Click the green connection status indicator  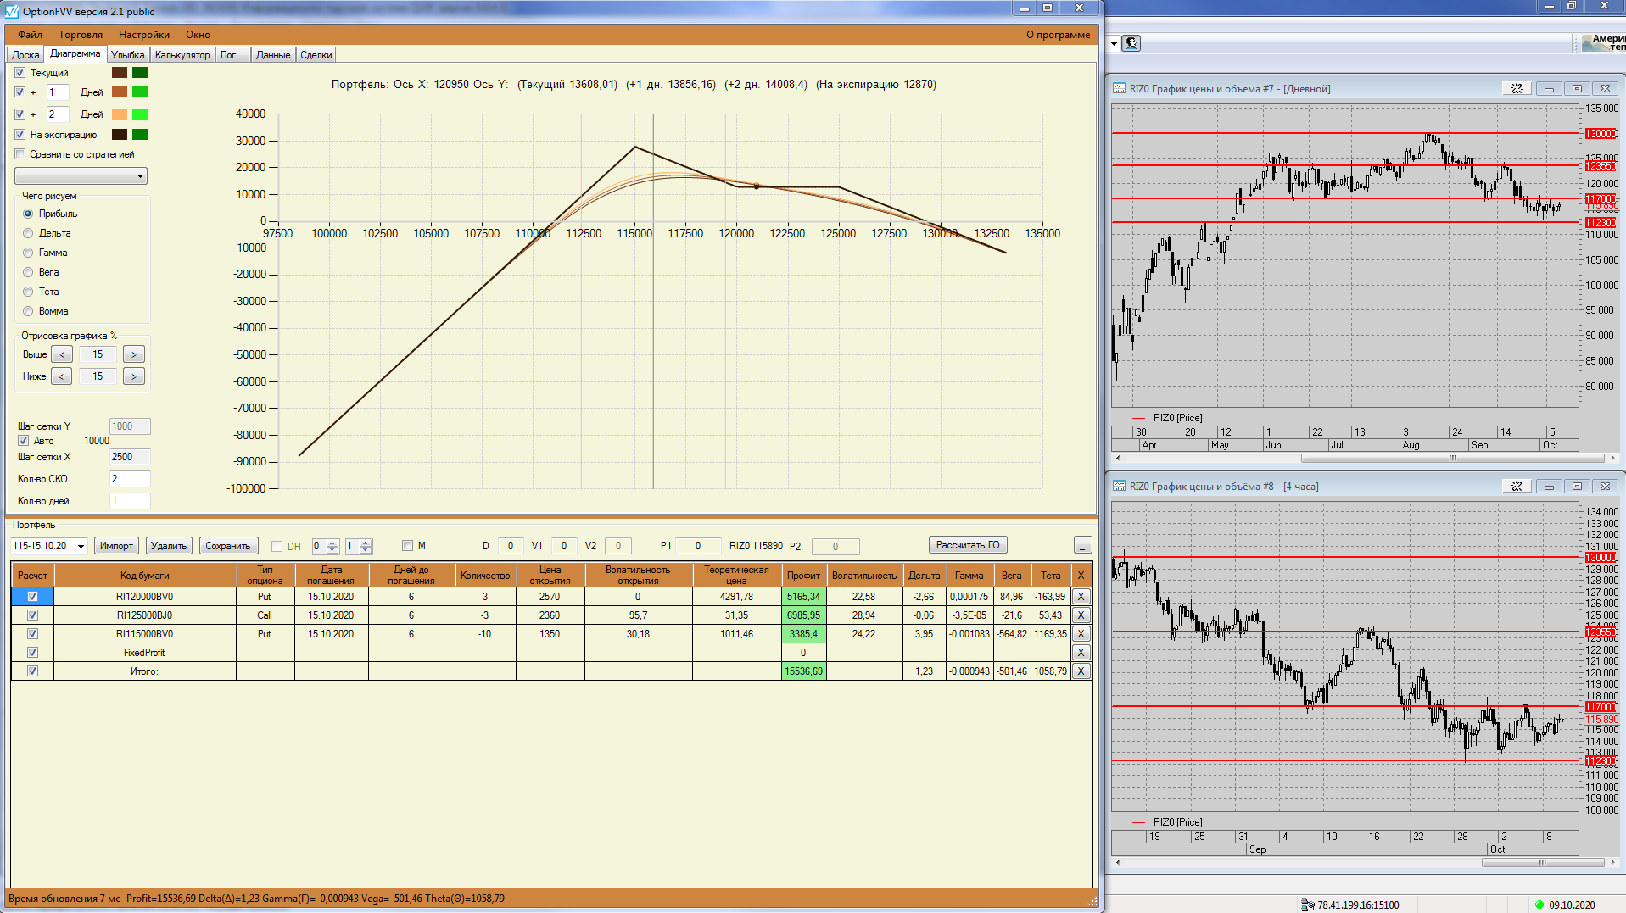pos(1539,905)
